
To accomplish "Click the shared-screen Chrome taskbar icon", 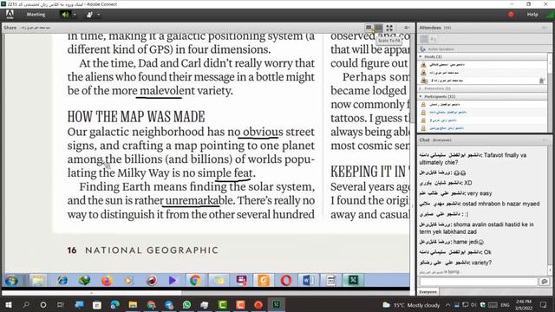I will 194,281.
